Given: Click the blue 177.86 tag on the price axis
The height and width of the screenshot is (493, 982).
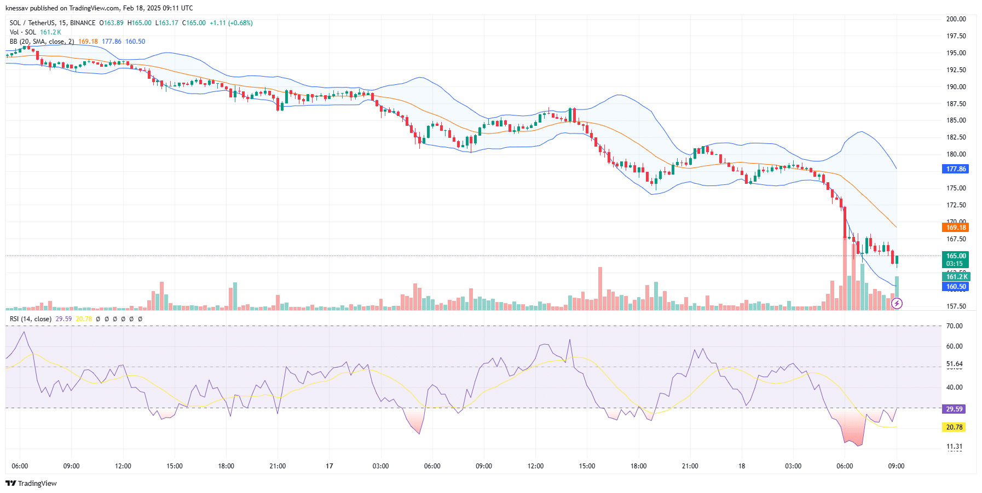Looking at the screenshot, I should (x=956, y=169).
